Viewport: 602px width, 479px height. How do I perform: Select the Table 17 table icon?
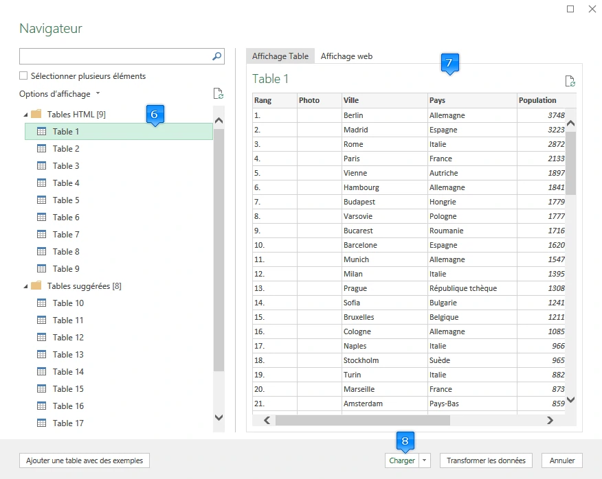41,423
